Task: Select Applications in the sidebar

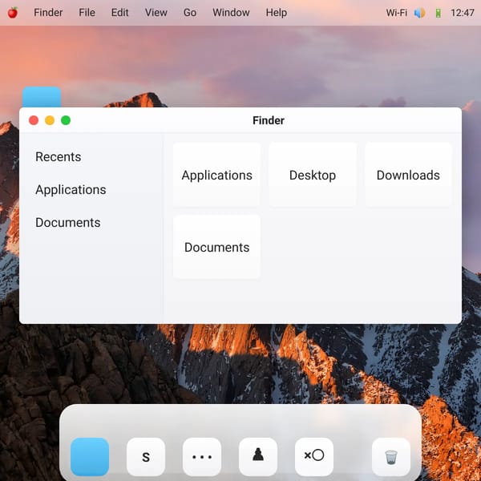Action: pyautogui.click(x=71, y=189)
